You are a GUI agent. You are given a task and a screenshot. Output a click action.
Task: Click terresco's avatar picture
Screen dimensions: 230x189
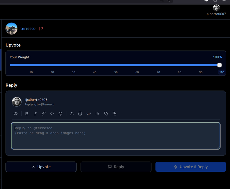point(11,29)
